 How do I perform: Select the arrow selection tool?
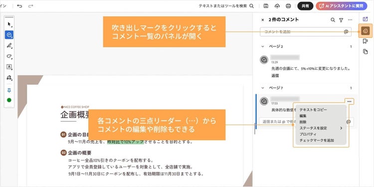(x=9, y=24)
